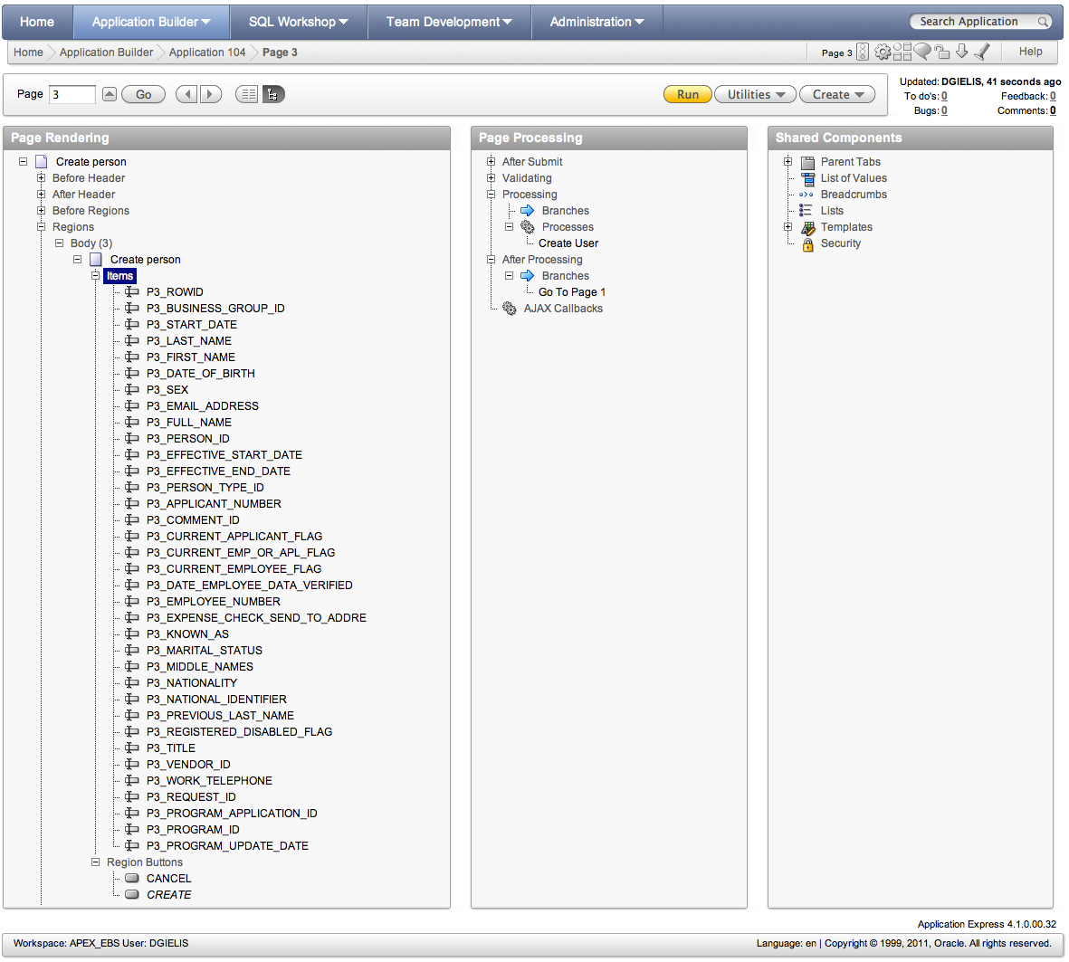Open the traffic-light page status icon next to Page 3
Screen dimensions: 1069x962
(x=863, y=52)
